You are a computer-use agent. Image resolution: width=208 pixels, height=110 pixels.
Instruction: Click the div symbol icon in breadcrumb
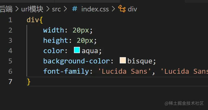coord(122,9)
